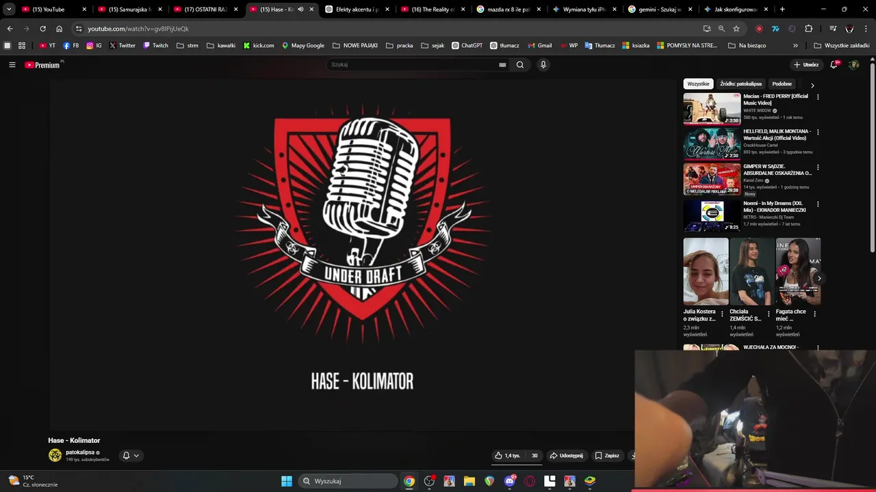
Task: Open the browser zoom magnifier icon
Action: (x=721, y=29)
